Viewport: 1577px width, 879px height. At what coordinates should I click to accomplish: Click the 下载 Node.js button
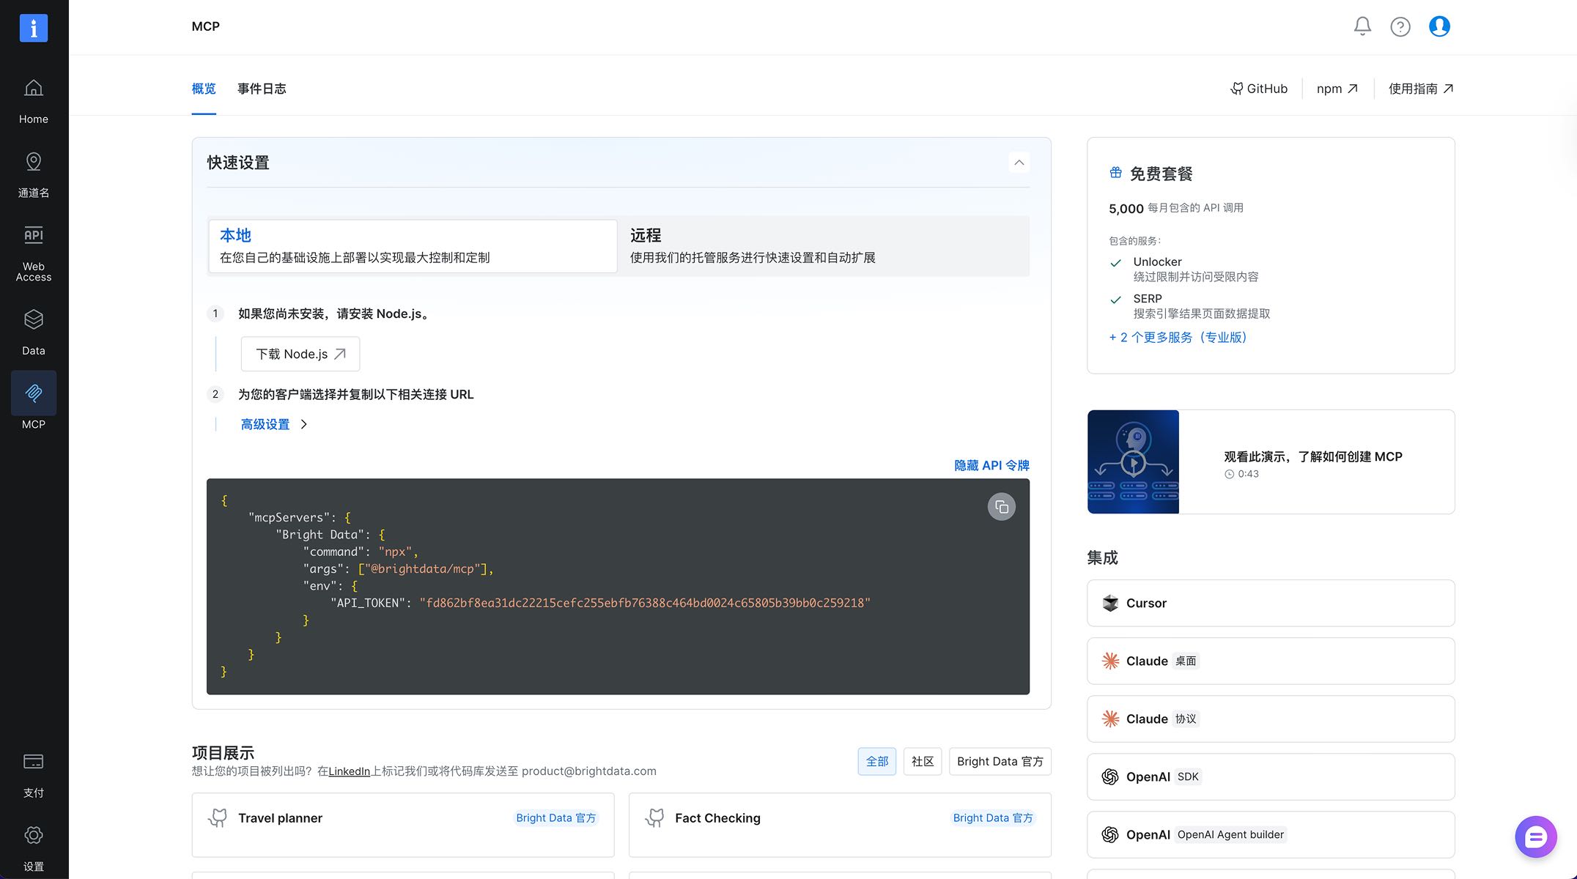(x=300, y=354)
